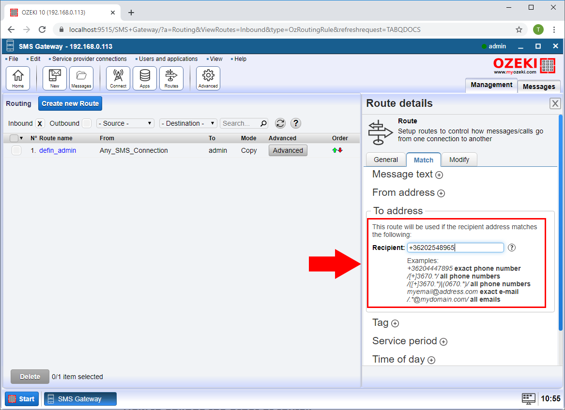
Task: Open the Routes signpost icon
Action: tap(171, 78)
